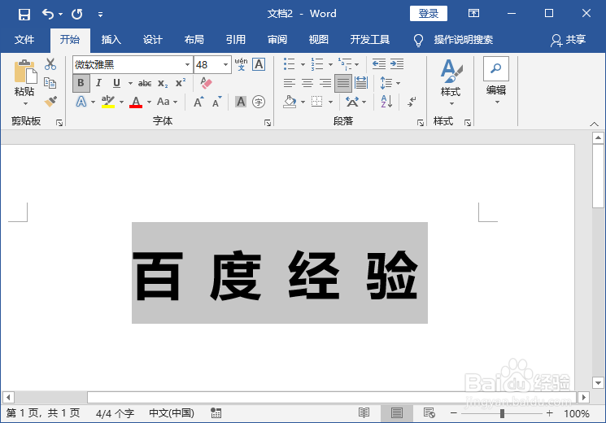Apply a numbered list
The width and height of the screenshot is (606, 423).
point(317,64)
